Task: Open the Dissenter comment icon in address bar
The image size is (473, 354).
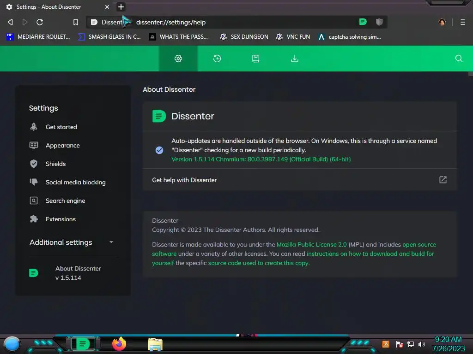Action: [363, 22]
